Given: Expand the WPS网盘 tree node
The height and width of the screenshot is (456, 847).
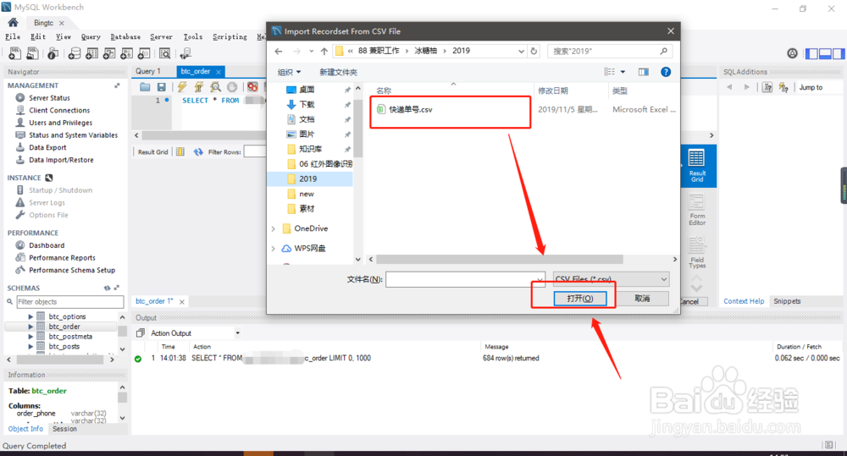Looking at the screenshot, I should [x=274, y=249].
